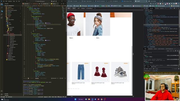Split the VS Code editor with split icon

(x=63, y=4)
